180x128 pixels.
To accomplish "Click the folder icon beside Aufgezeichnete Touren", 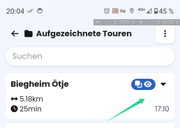I will pos(28,34).
